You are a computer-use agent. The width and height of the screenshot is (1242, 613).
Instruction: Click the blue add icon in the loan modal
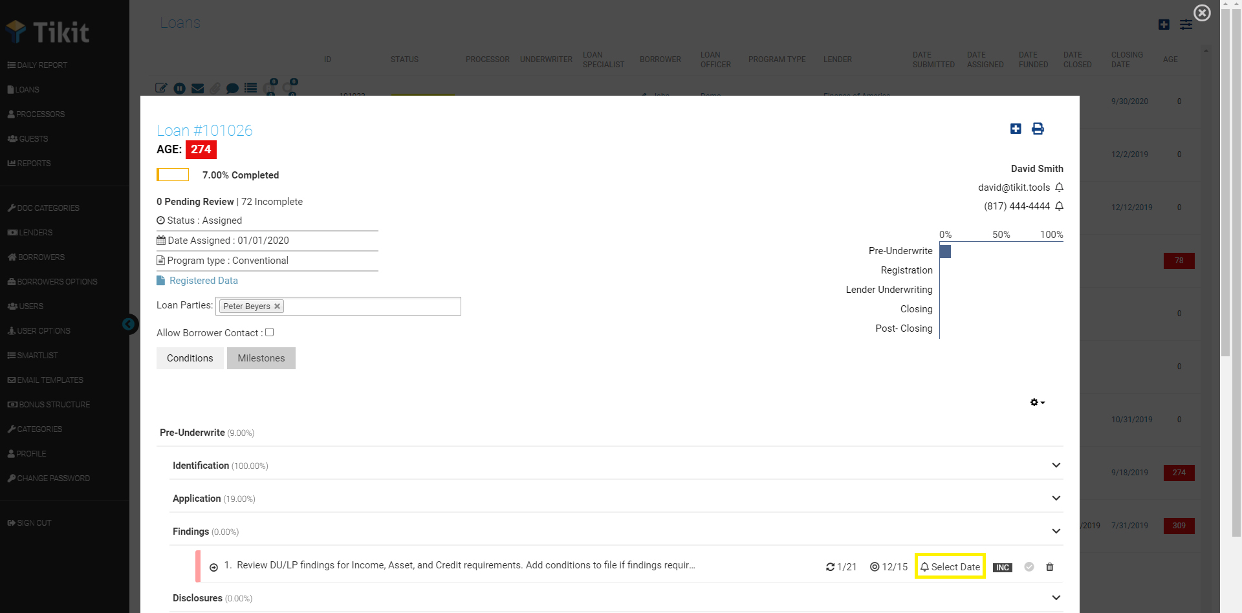point(1015,129)
